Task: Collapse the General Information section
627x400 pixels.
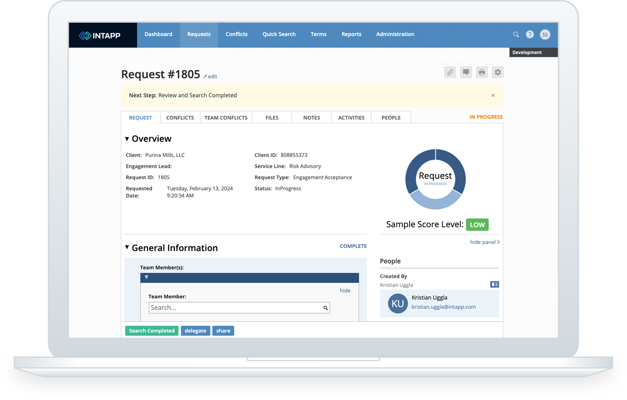Action: click(x=127, y=247)
